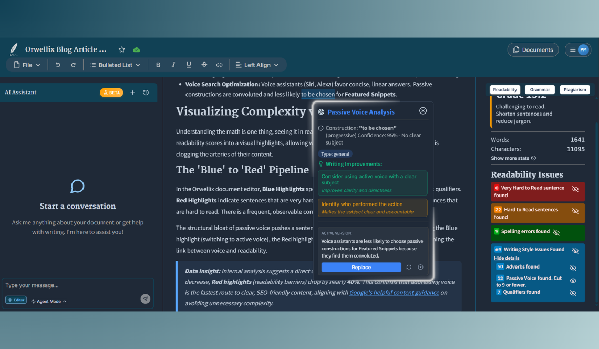Image resolution: width=599 pixels, height=349 pixels.
Task: Insert a link using the toolbar icon
Action: coord(219,65)
